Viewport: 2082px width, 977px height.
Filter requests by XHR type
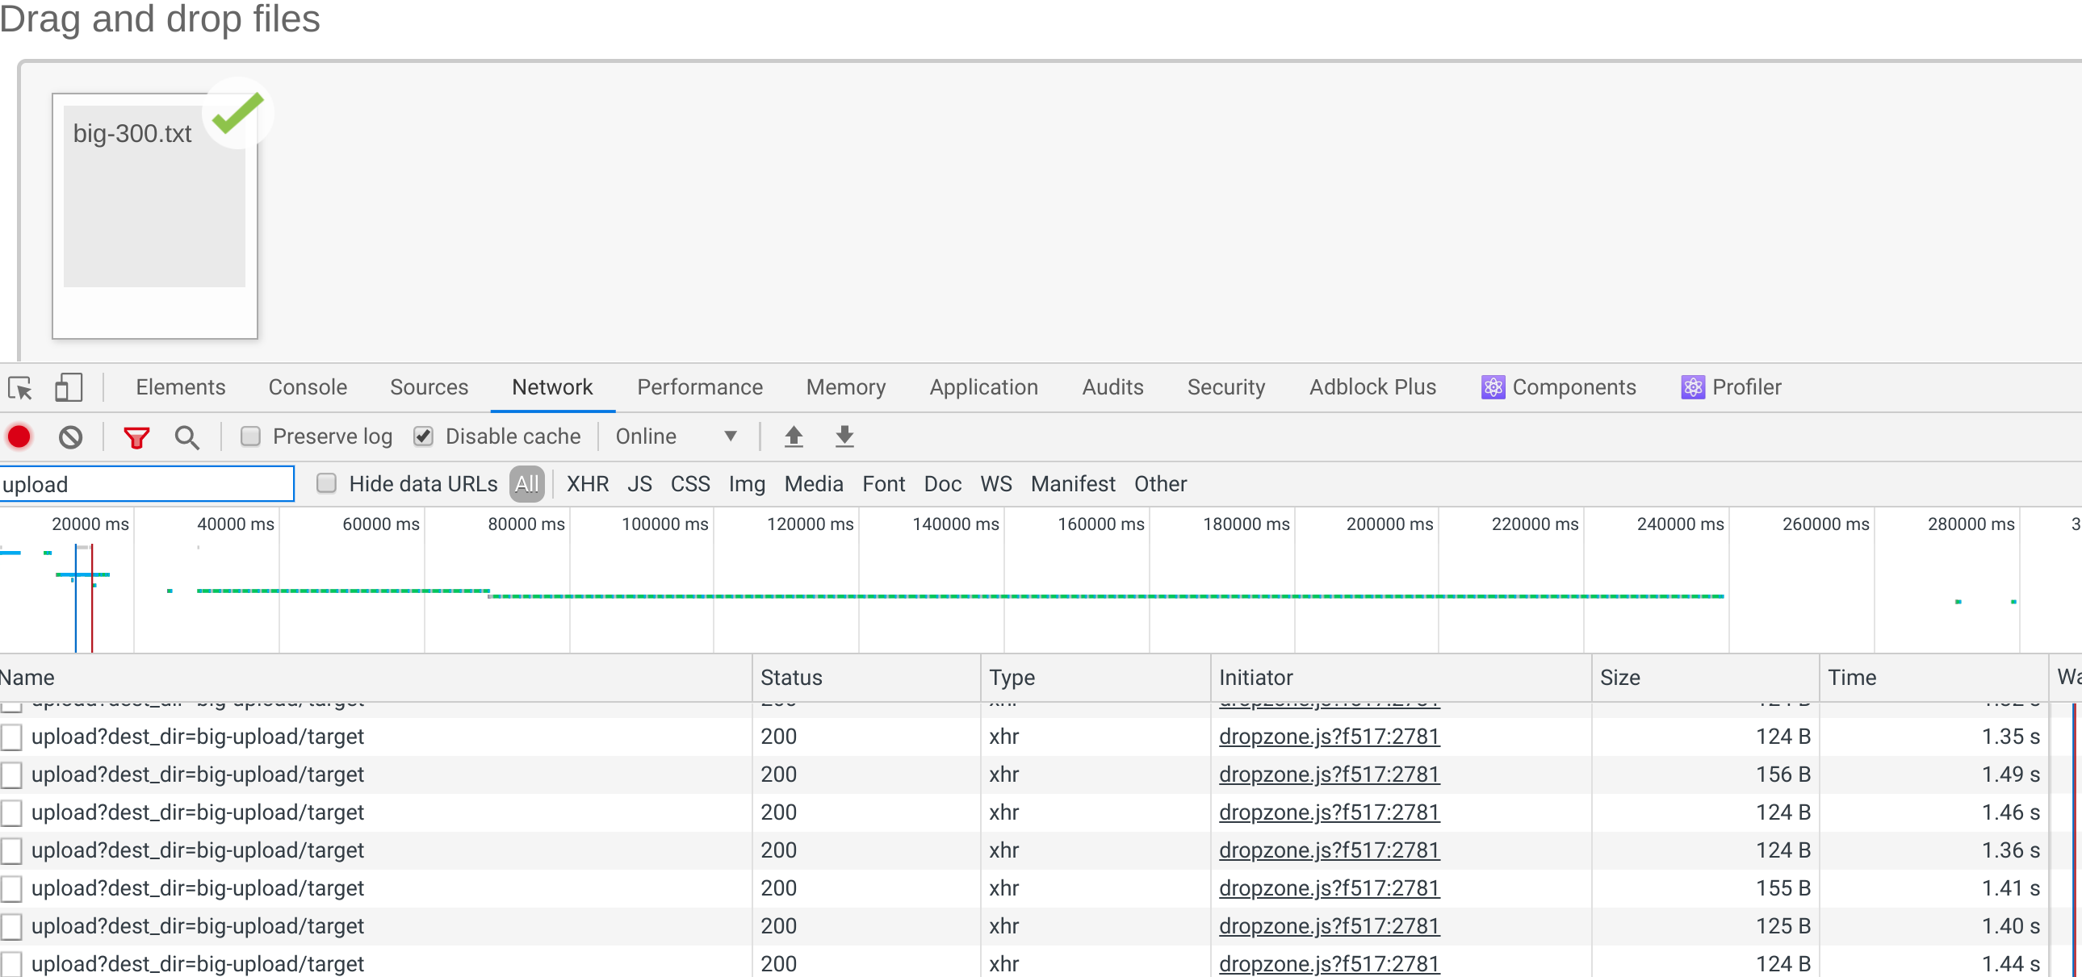point(588,482)
